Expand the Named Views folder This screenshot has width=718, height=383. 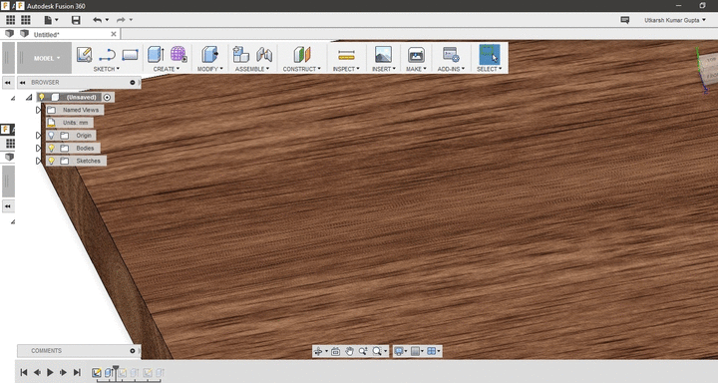coord(39,110)
